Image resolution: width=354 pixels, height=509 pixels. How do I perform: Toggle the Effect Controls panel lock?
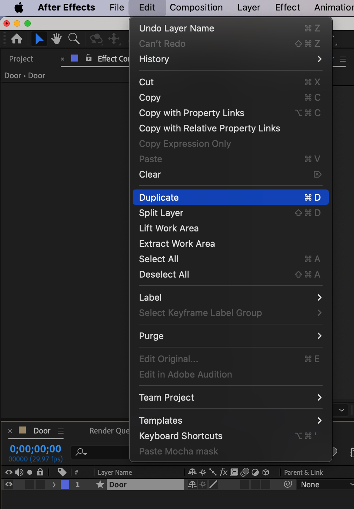pyautogui.click(x=89, y=58)
